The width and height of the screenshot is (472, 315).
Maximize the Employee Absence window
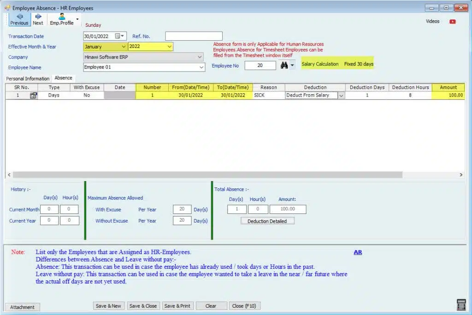click(x=446, y=8)
